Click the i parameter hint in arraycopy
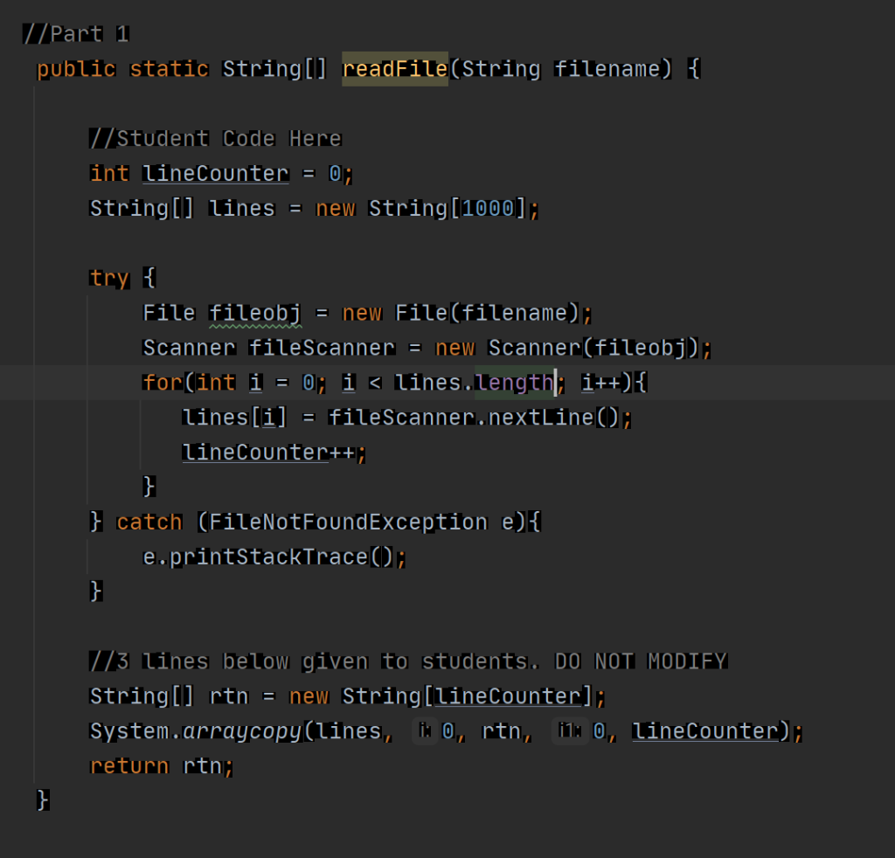Viewport: 895px width, 858px height. pos(425,731)
